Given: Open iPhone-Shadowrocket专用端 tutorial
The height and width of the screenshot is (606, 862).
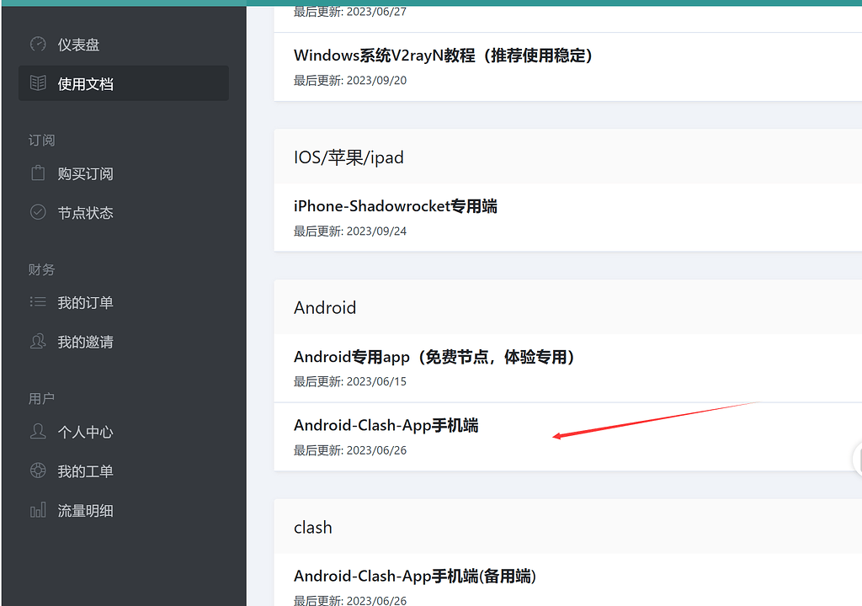Looking at the screenshot, I should (395, 206).
